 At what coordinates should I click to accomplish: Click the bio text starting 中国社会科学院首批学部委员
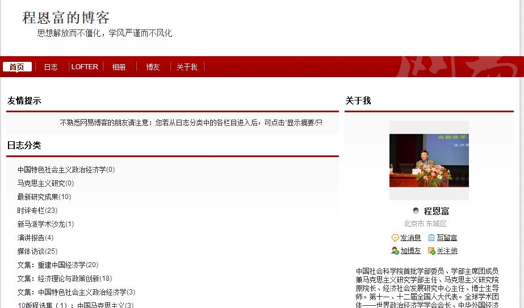(427, 288)
